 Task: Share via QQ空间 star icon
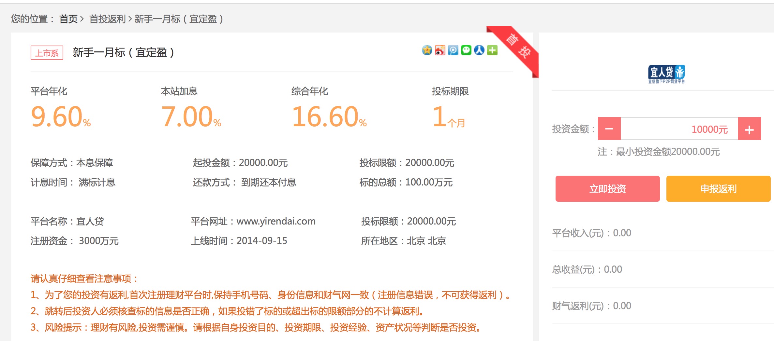point(427,50)
